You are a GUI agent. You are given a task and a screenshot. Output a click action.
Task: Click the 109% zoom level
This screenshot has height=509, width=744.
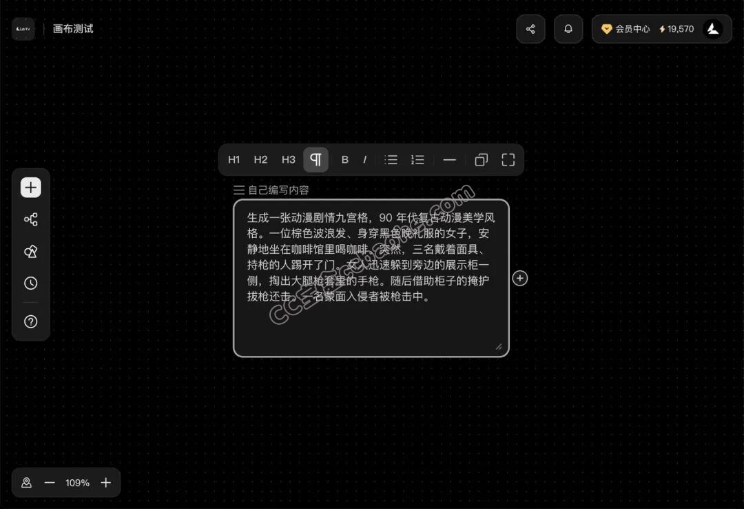(x=77, y=483)
